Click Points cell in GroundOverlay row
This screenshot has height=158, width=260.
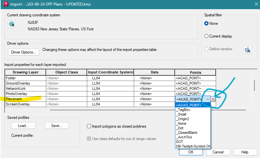(x=195, y=83)
